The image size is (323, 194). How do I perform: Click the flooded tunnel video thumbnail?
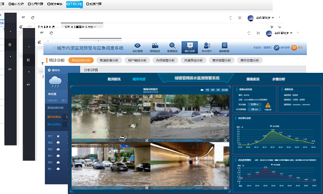coord(190,166)
